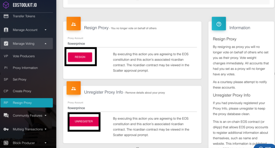Open the Vote Producers page
The width and height of the screenshot is (275, 148).
coord(23,56)
